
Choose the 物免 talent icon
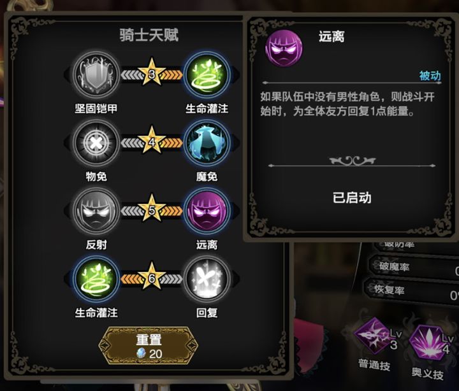96,143
